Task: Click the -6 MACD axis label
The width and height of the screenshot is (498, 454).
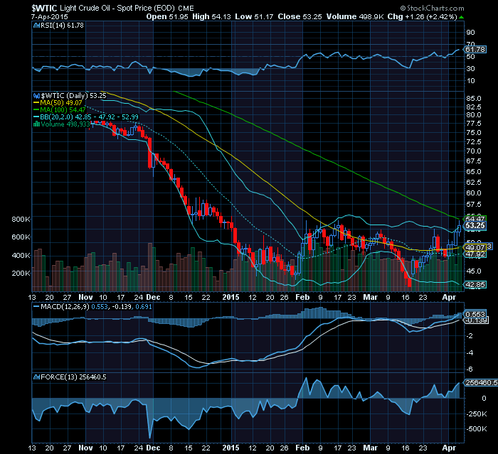Action: (x=470, y=369)
